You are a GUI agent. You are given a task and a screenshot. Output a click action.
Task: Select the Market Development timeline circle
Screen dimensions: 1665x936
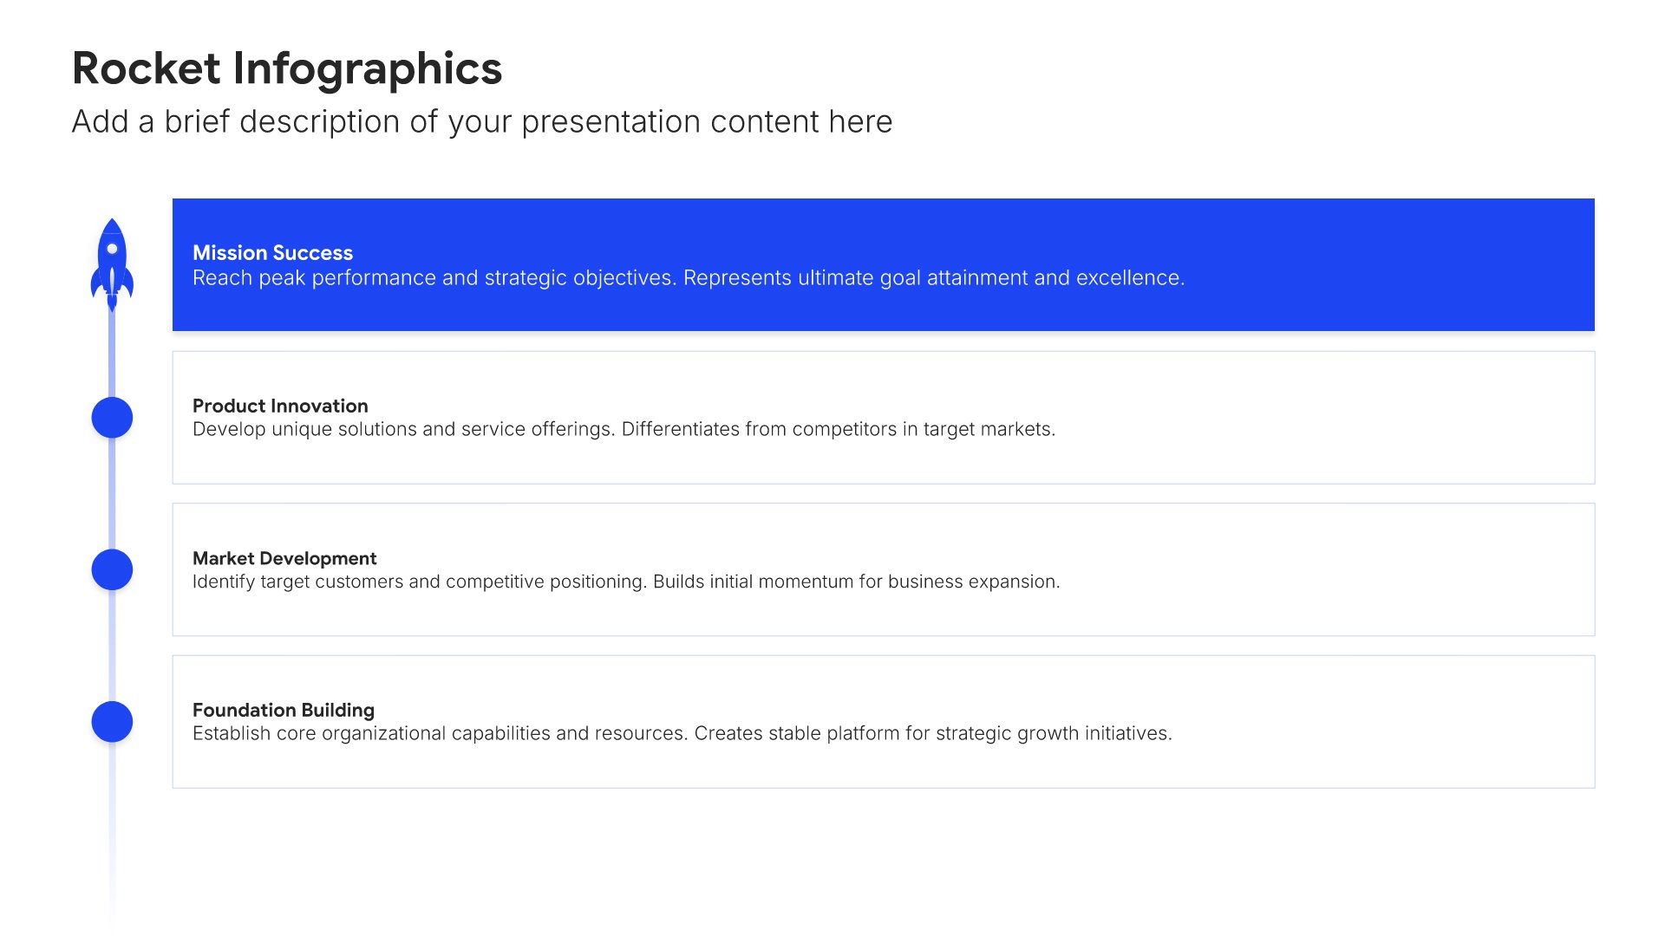pyautogui.click(x=112, y=569)
